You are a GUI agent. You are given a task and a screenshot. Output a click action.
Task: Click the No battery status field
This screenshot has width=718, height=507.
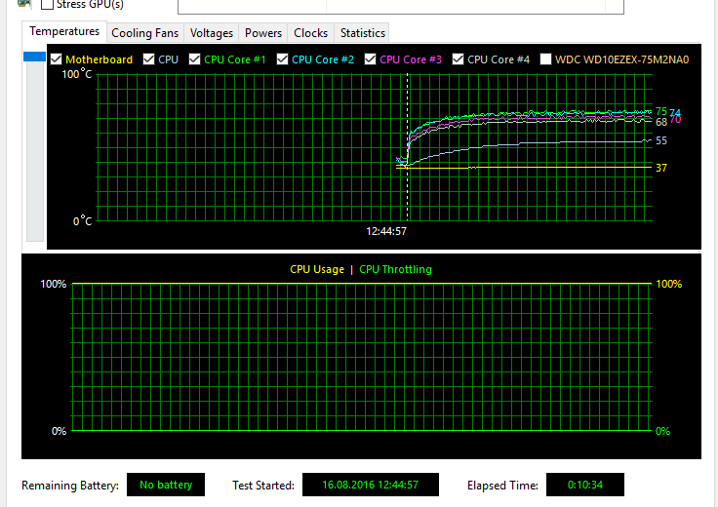pos(166,485)
